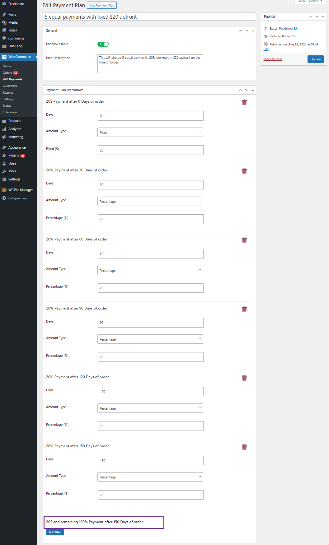Click the Update button
329x545 pixels.
tap(315, 59)
